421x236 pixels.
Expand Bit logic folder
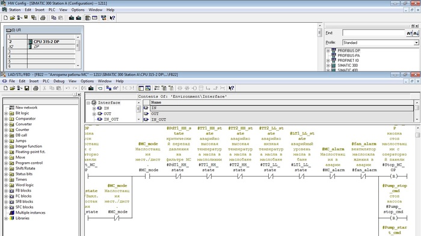[x=6, y=113]
